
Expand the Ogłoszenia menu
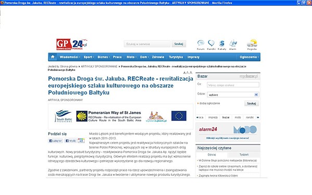pos(249,57)
